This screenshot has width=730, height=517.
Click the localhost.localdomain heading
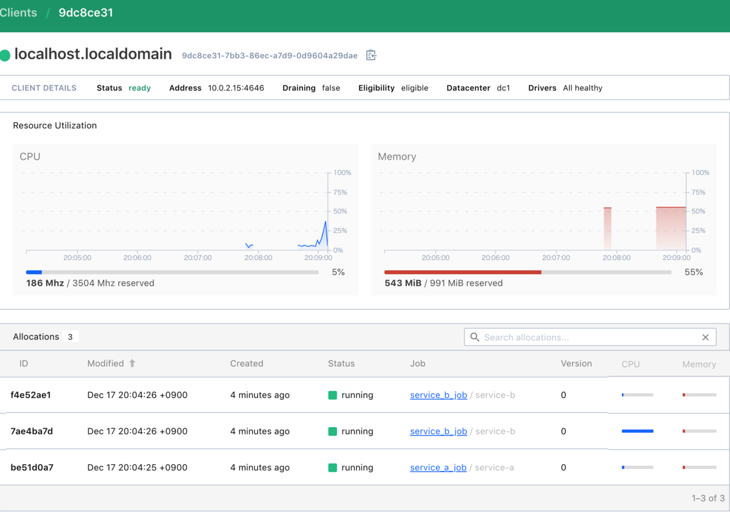point(93,54)
